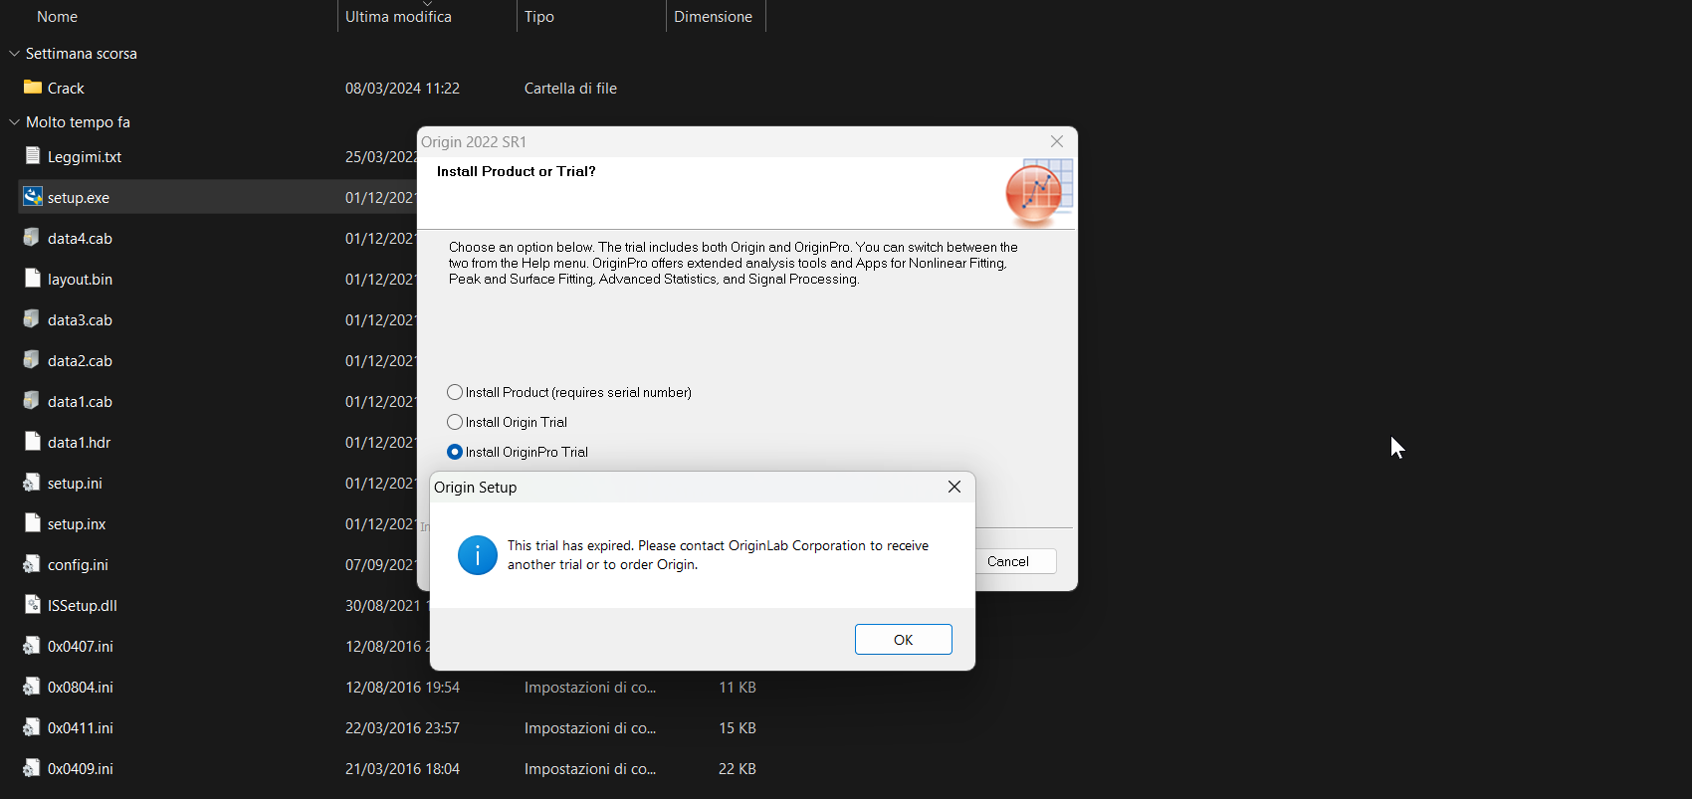Image resolution: width=1692 pixels, height=799 pixels.
Task: Click the Crack folder icon
Action: point(33,88)
